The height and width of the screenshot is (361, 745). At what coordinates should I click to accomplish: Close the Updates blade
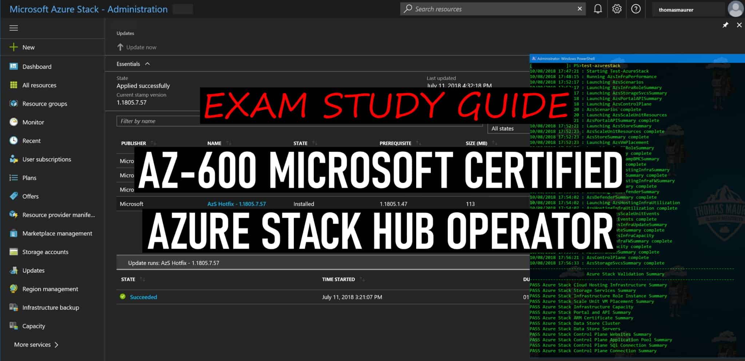click(x=739, y=25)
